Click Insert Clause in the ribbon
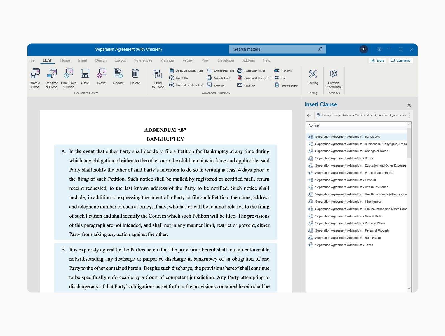The height and width of the screenshot is (336, 445). (x=286, y=85)
